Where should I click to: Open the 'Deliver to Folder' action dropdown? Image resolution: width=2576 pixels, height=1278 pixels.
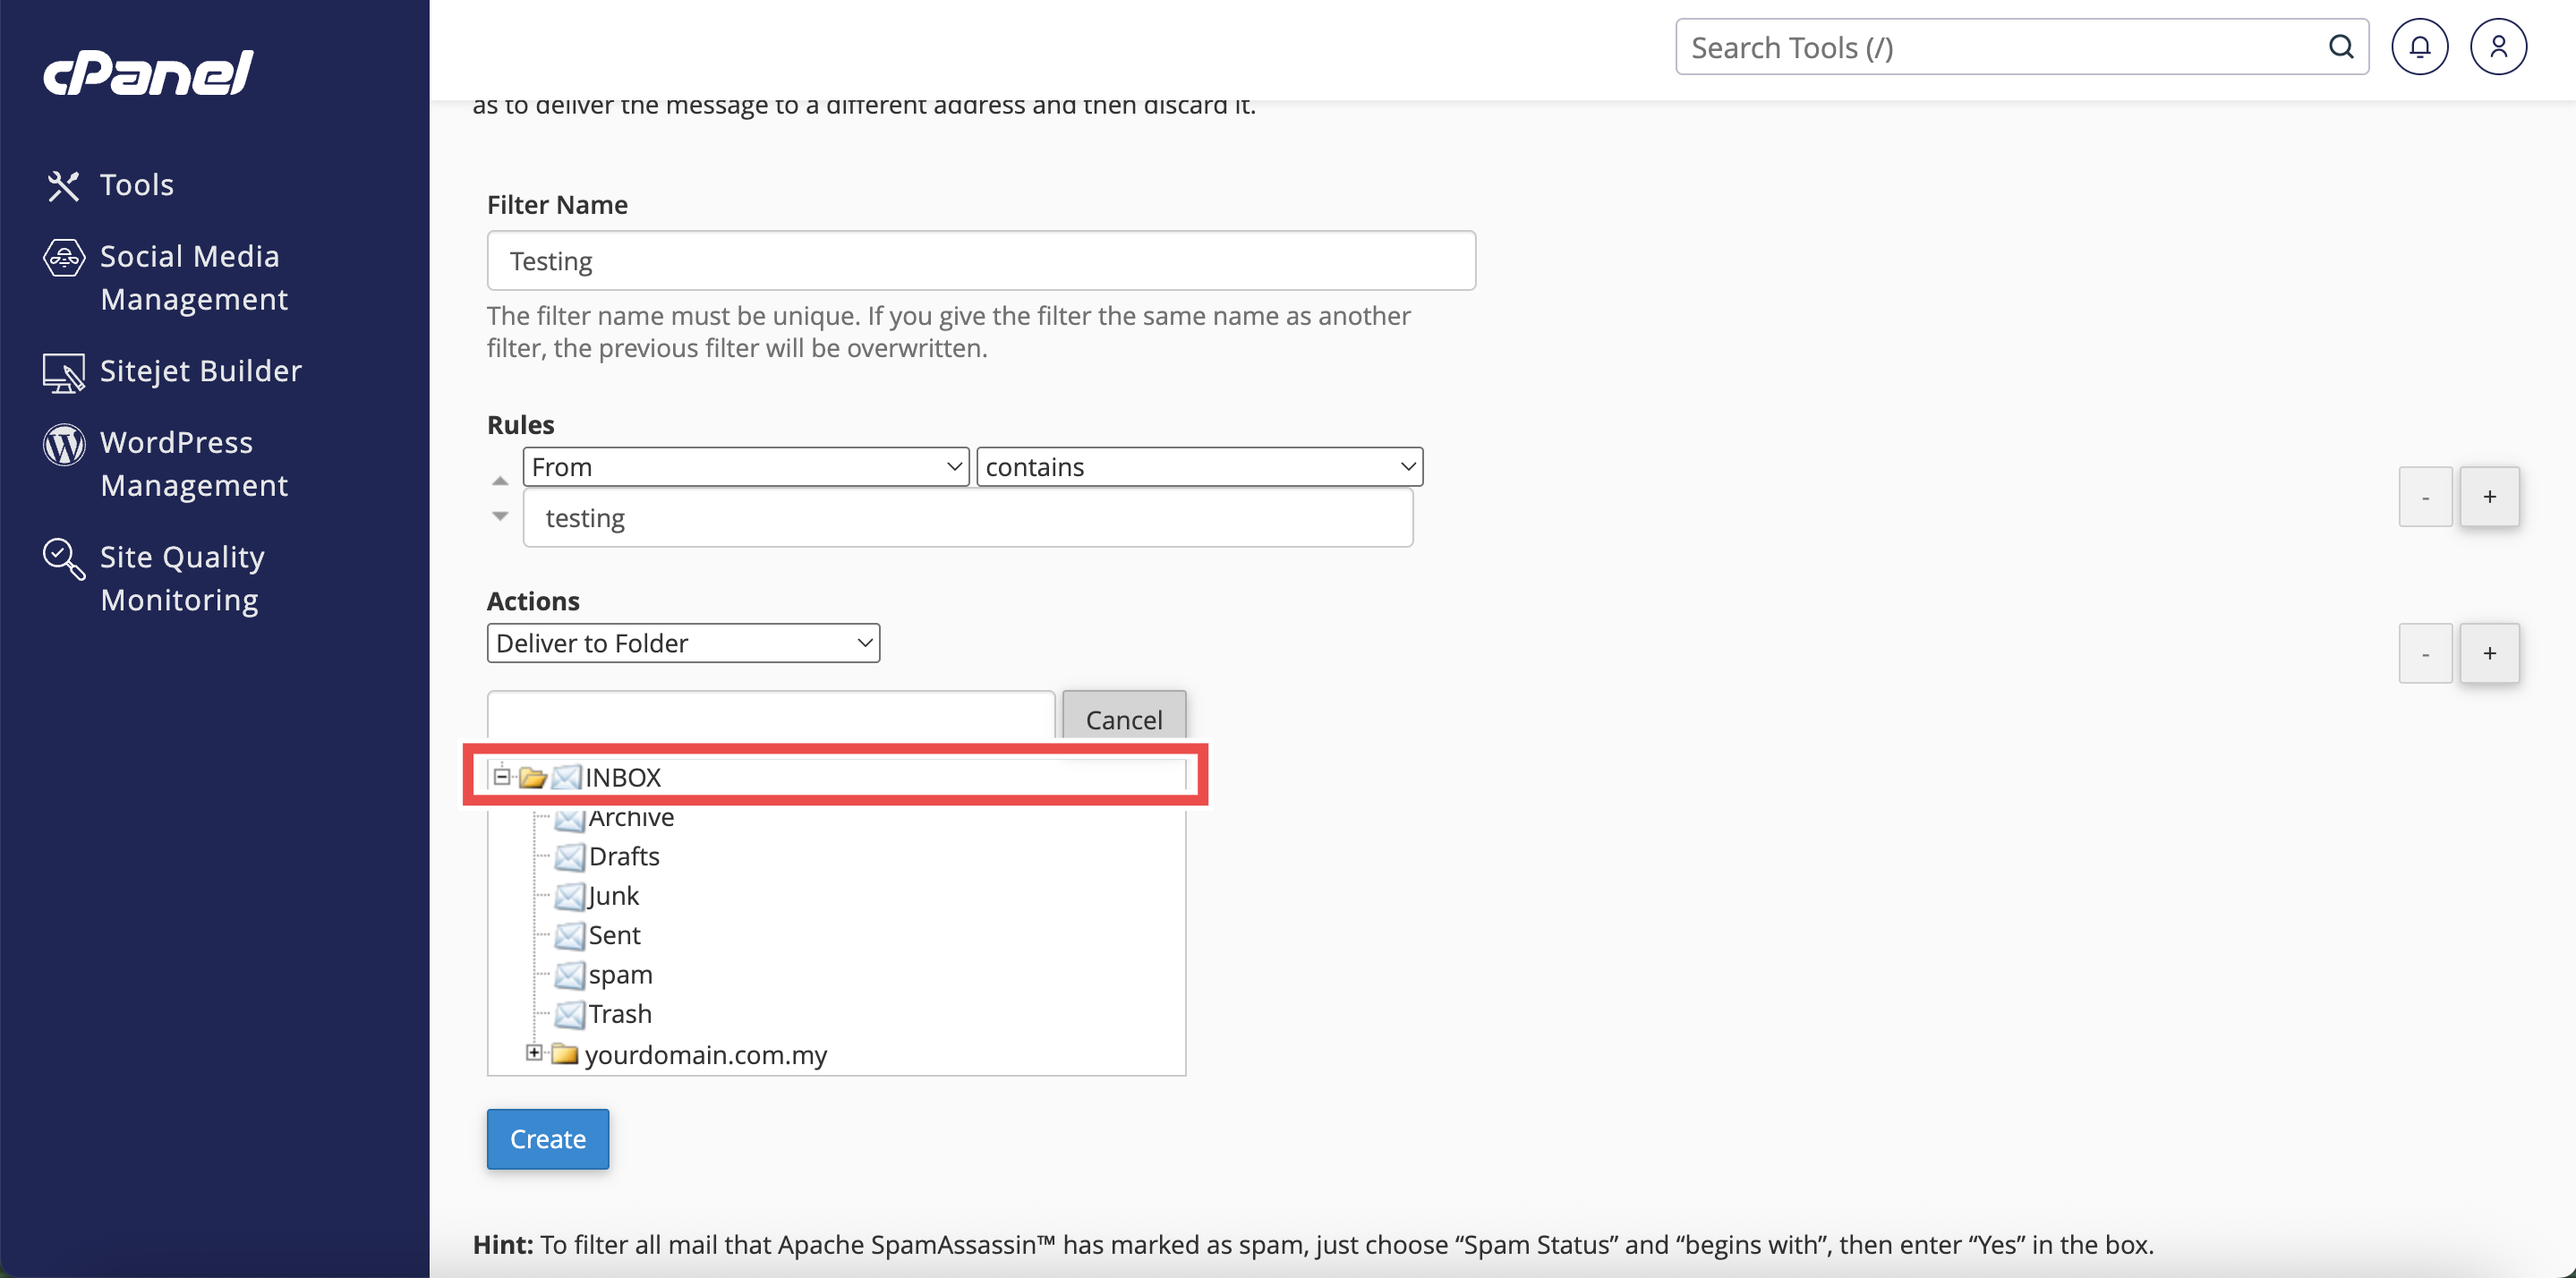[x=683, y=643]
